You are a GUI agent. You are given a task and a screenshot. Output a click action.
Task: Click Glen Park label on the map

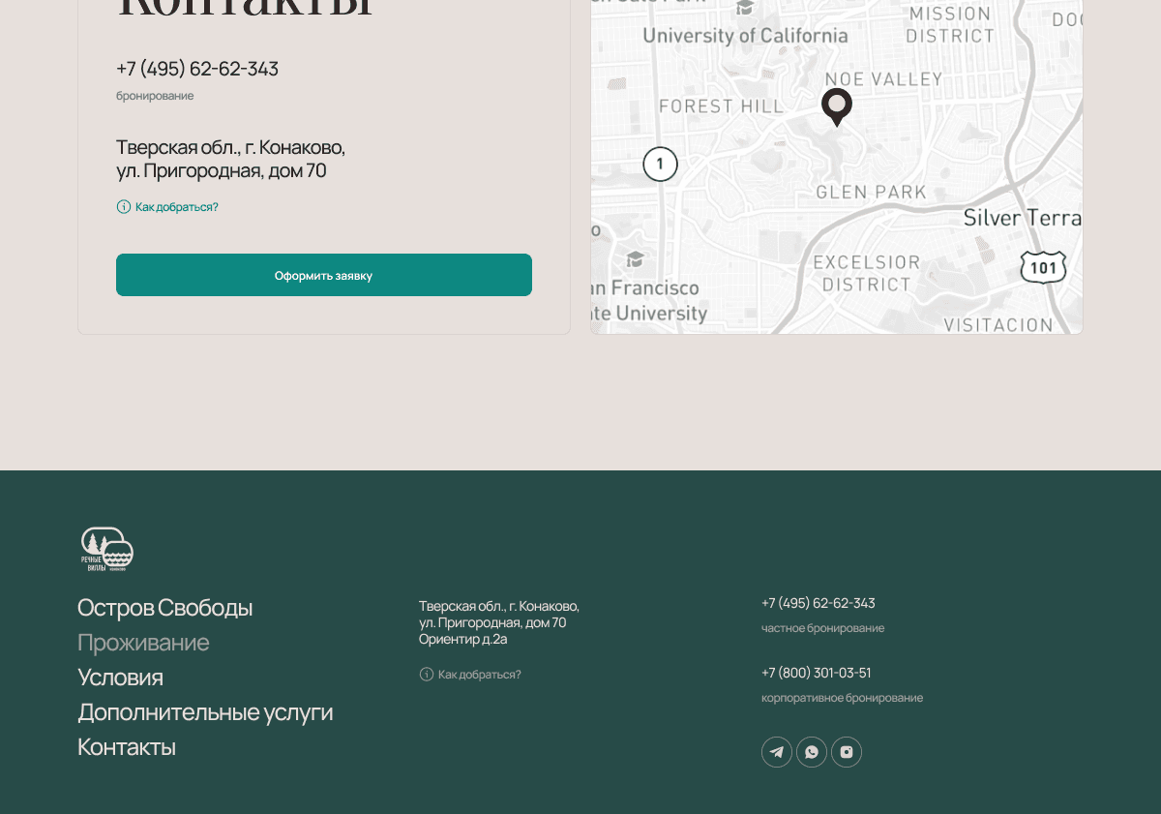click(x=871, y=192)
